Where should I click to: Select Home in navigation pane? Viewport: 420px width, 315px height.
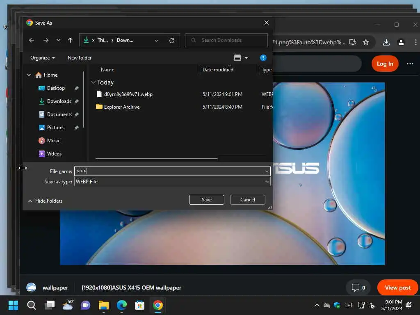click(47, 75)
